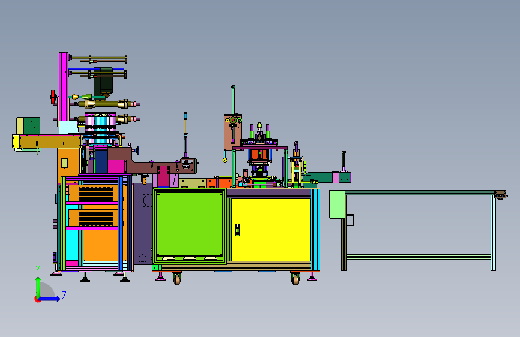Select the right caster wheel under the cabinet
The height and width of the screenshot is (337, 520).
[x=296, y=278]
